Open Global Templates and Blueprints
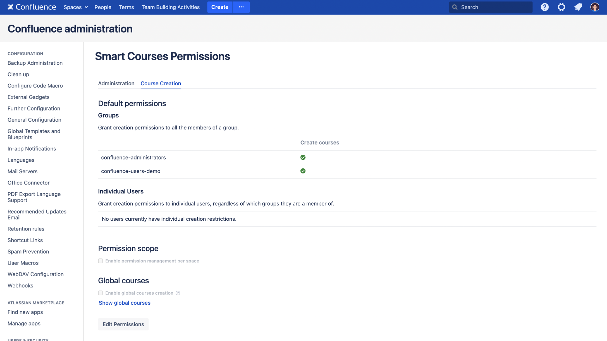This screenshot has height=341, width=607. point(34,134)
